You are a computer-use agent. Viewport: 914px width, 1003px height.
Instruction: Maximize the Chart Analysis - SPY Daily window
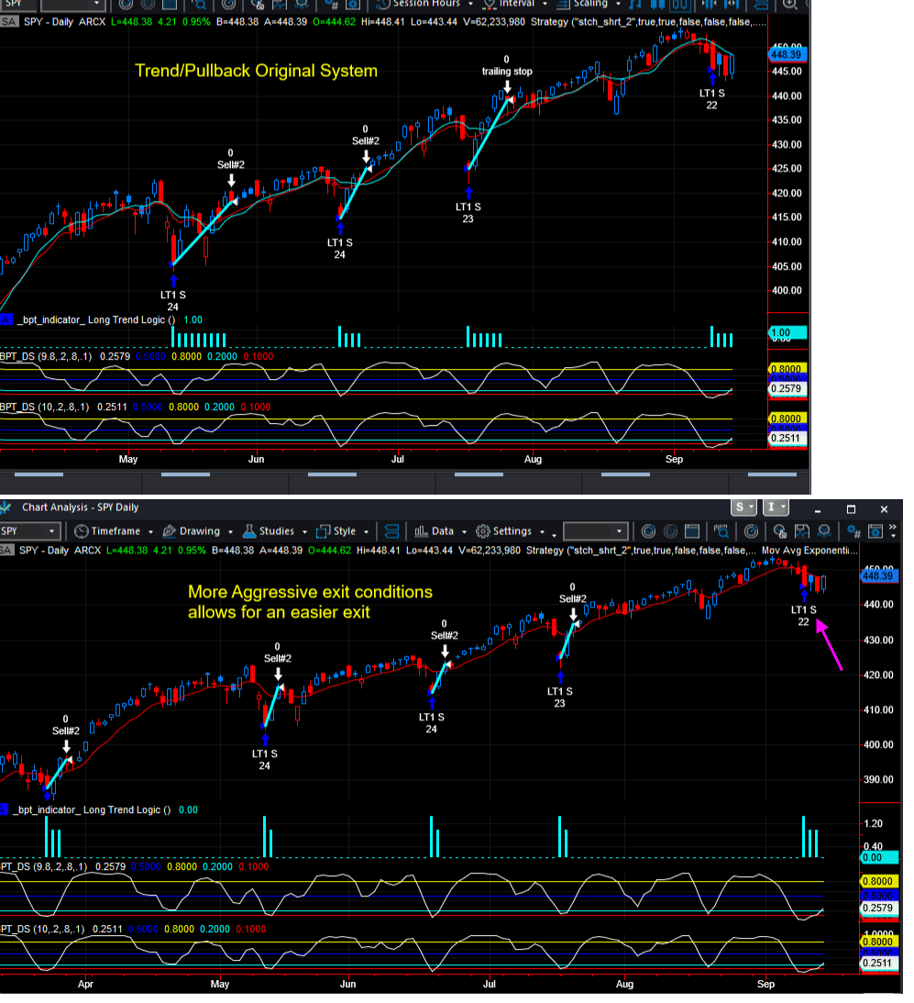(851, 509)
